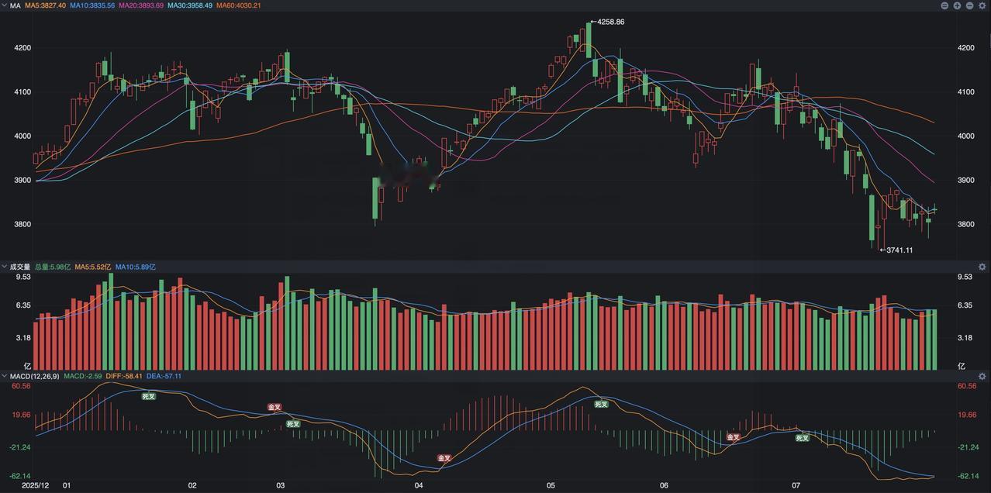Viewport: 991px width, 493px height.
Task: Click the 4200 label on left price axis
Action: (x=22, y=48)
